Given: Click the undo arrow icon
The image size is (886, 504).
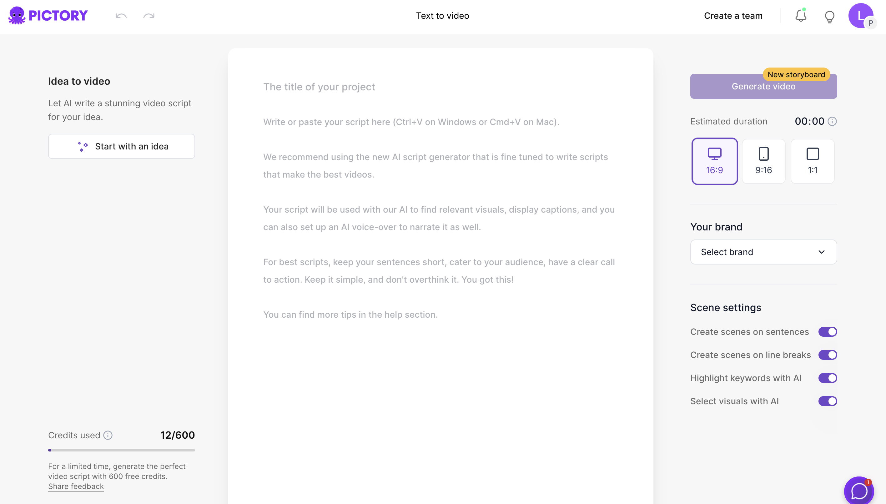Looking at the screenshot, I should (120, 16).
